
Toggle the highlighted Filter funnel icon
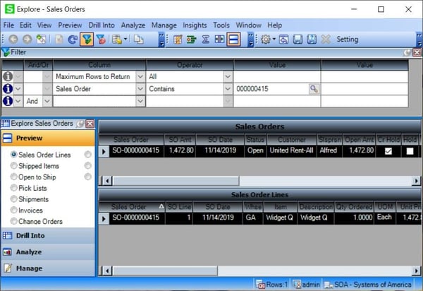87,40
